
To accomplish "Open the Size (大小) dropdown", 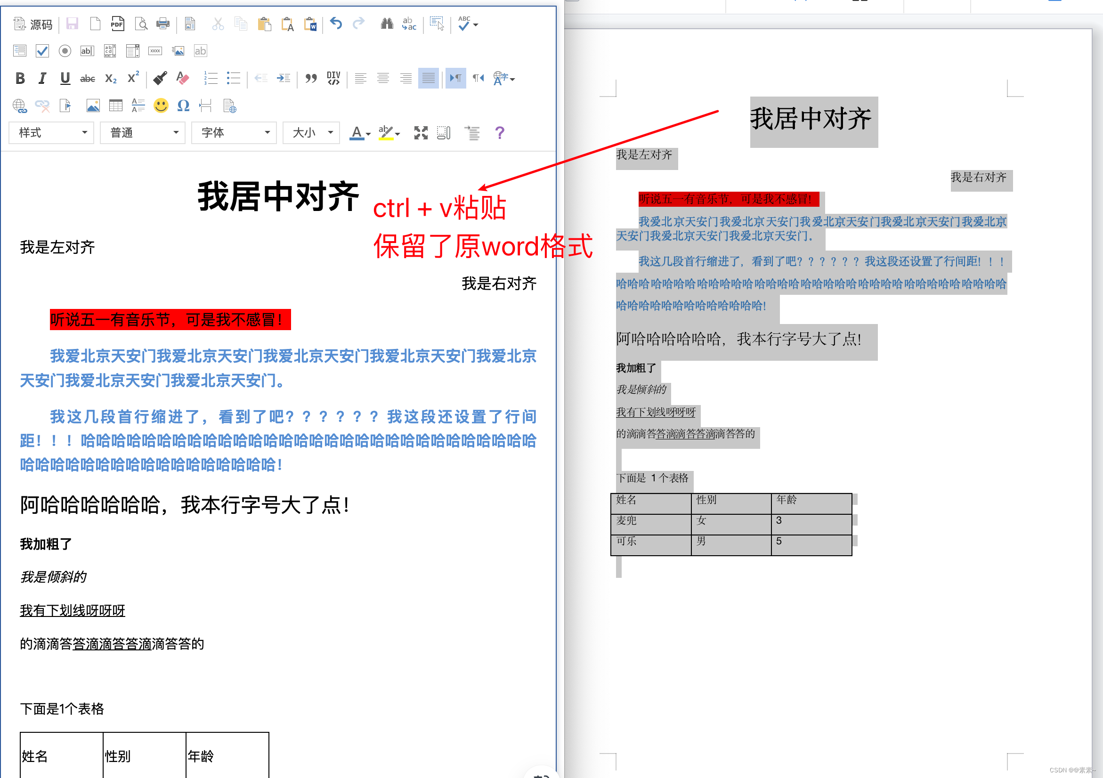I will (x=311, y=133).
